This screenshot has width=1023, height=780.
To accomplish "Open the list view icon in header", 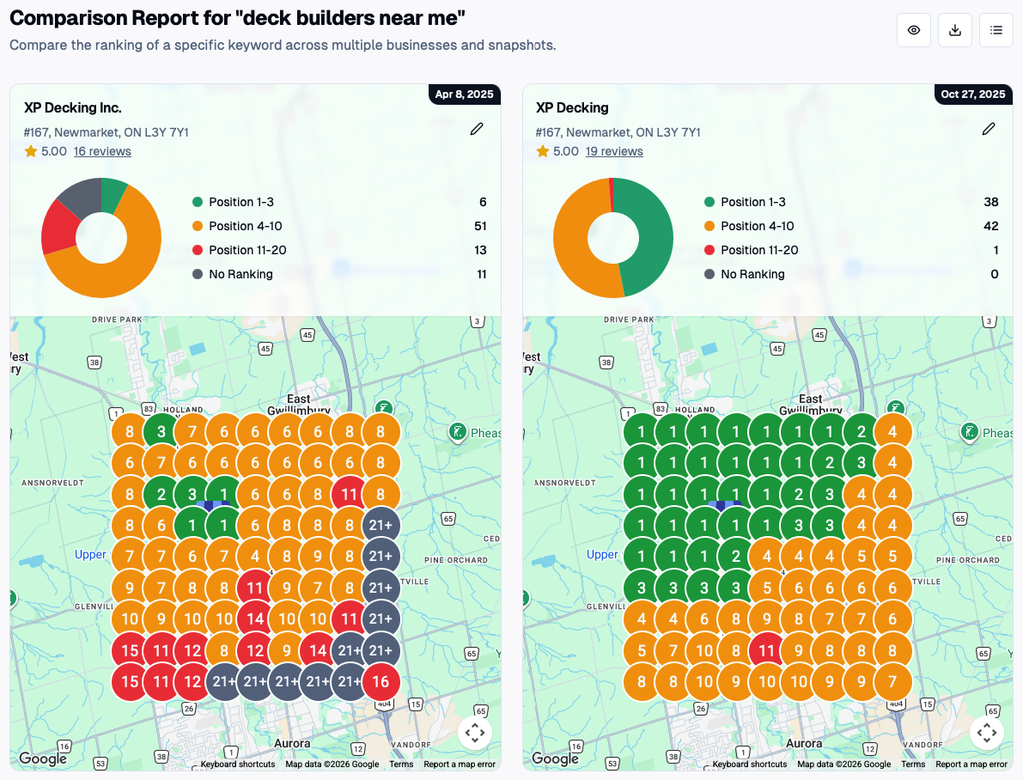I will (996, 30).
